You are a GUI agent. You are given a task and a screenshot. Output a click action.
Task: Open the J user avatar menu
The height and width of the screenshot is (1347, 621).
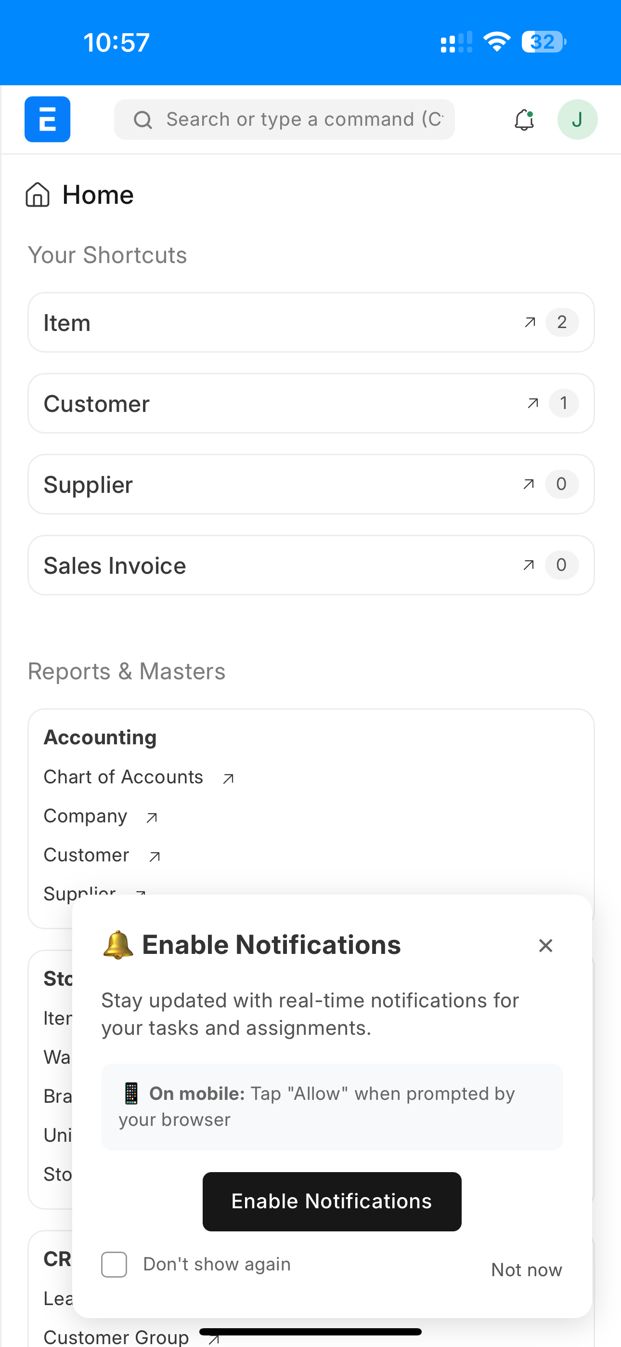(577, 120)
